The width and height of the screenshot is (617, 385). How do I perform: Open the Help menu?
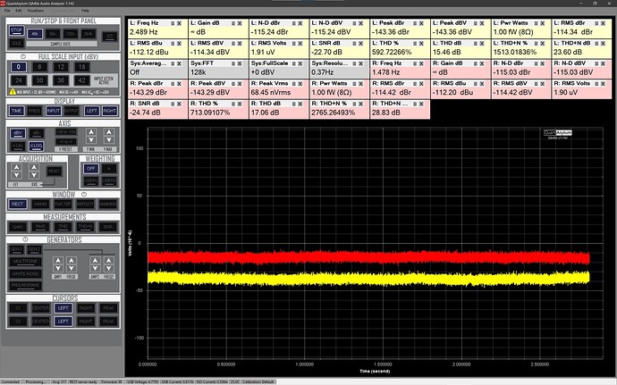tap(85, 11)
